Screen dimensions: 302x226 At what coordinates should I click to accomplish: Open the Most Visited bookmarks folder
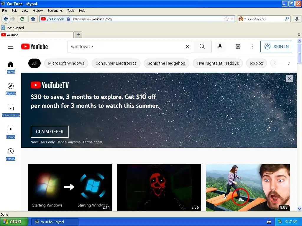13,28
